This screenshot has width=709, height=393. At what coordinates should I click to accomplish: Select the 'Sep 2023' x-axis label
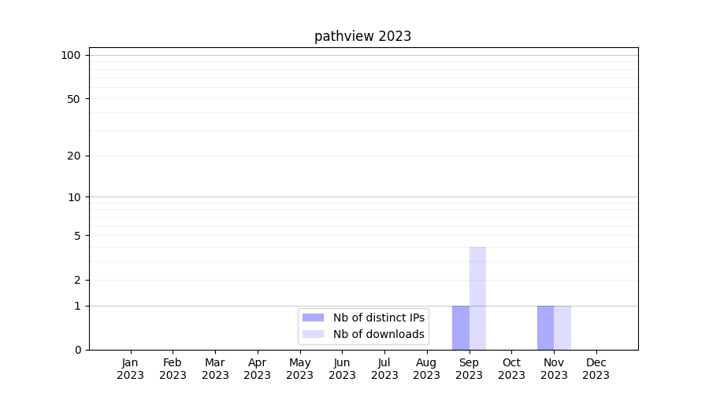pos(469,369)
